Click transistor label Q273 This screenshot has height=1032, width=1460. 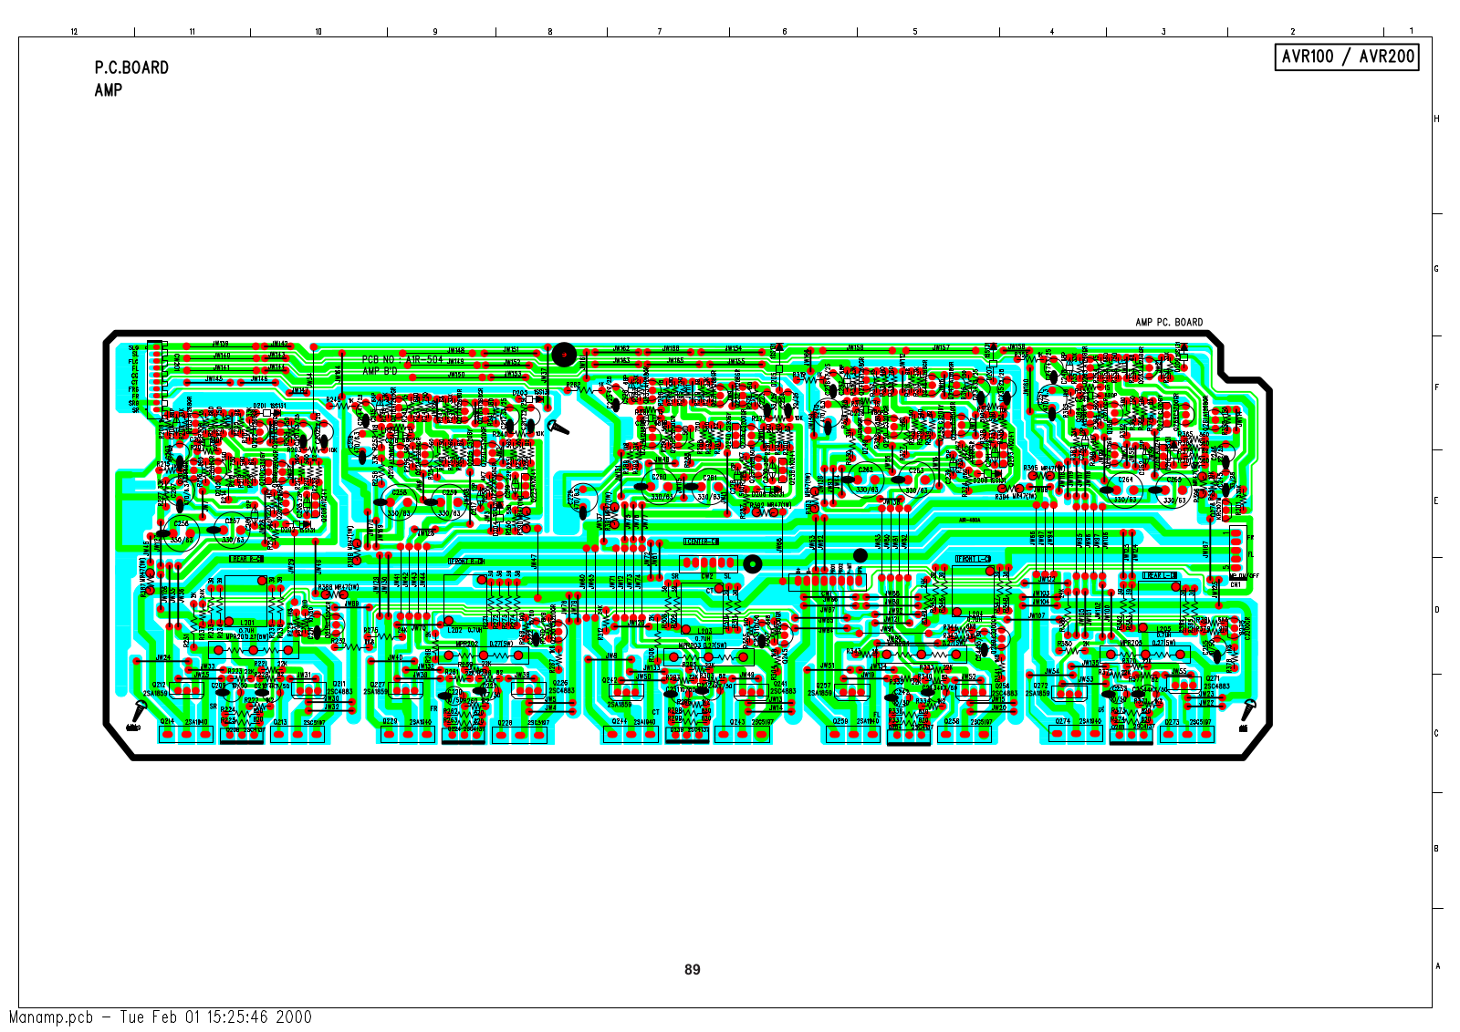click(x=1173, y=722)
